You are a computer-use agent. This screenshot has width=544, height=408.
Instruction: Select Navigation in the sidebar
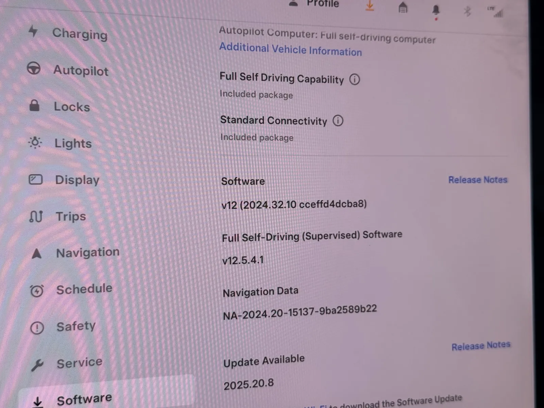pyautogui.click(x=75, y=253)
